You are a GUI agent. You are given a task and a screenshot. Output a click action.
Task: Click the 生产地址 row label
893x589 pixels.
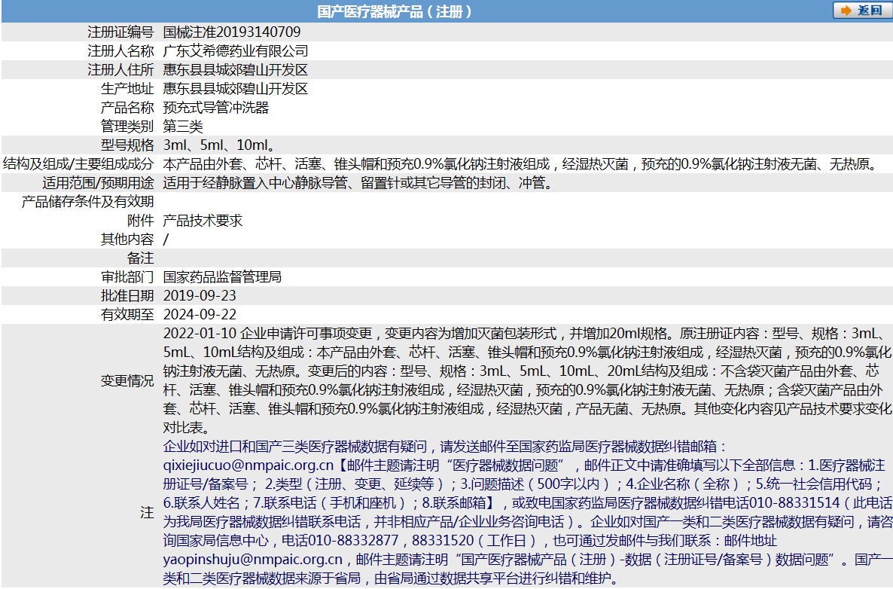click(x=127, y=88)
